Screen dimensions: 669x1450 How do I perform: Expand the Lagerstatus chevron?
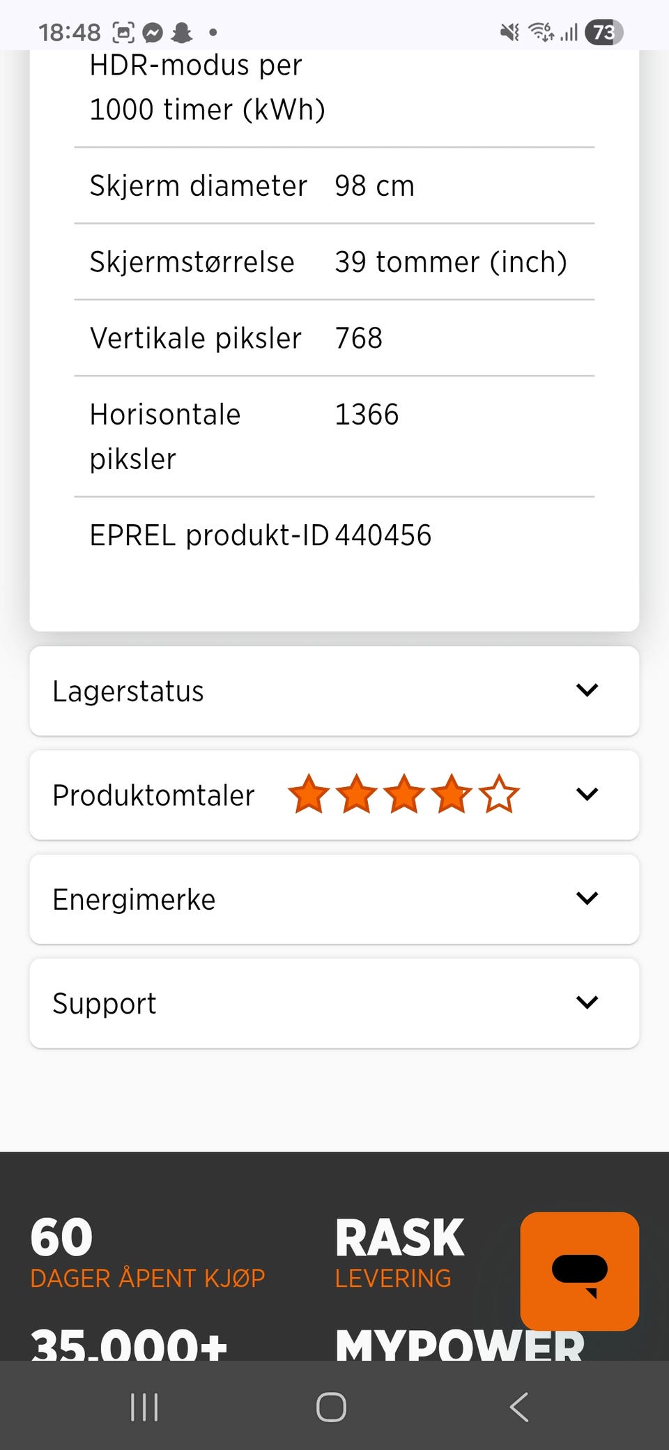pos(587,690)
